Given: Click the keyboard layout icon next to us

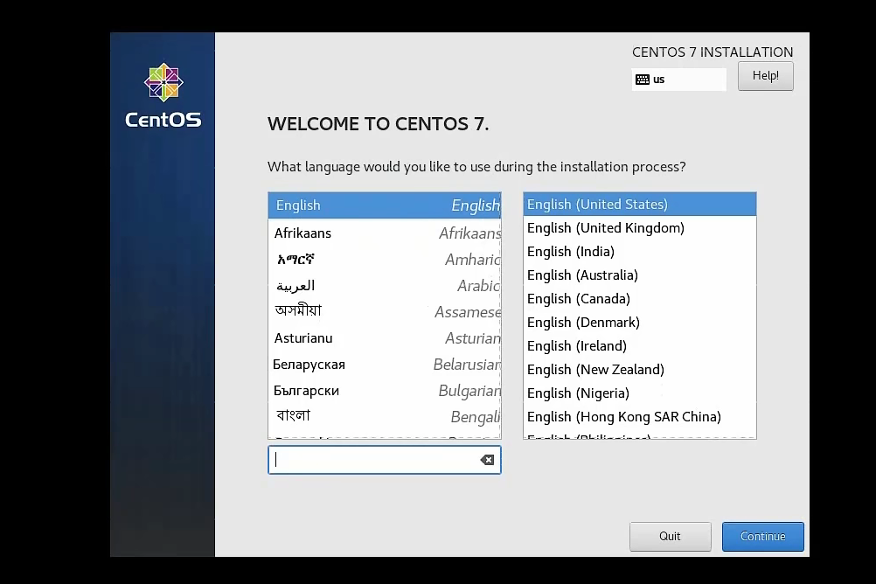Looking at the screenshot, I should tap(643, 80).
